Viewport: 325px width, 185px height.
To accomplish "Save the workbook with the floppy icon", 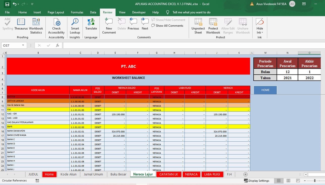I will (7, 4).
